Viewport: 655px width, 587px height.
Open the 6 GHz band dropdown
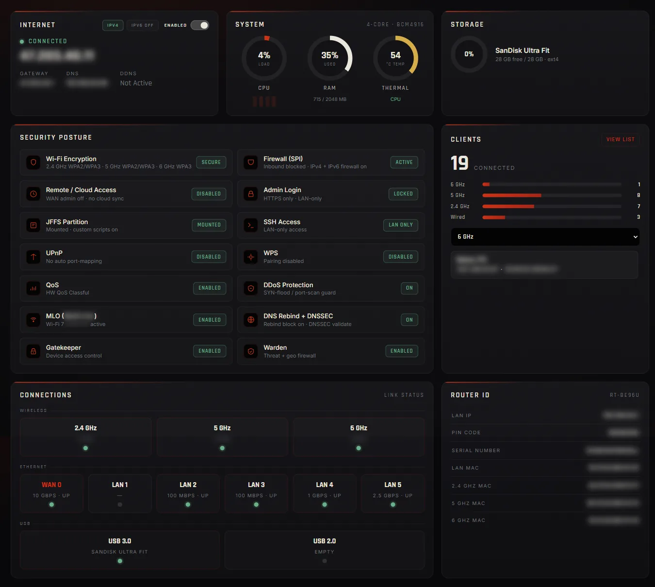tap(545, 237)
